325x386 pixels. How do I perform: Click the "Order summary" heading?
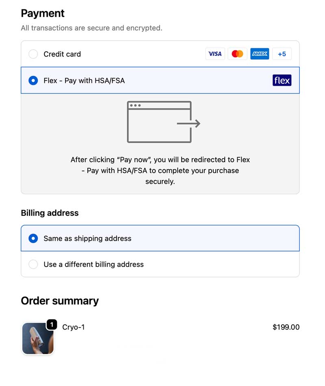tap(60, 301)
